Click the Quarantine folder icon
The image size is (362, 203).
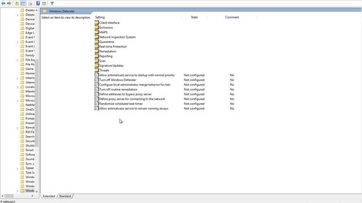(97, 42)
